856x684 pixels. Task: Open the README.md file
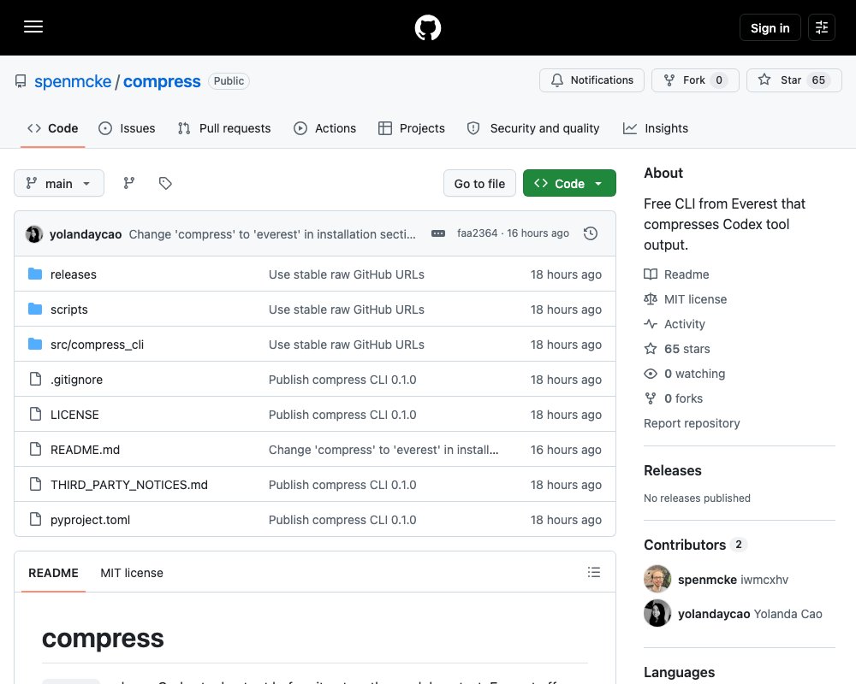(85, 450)
